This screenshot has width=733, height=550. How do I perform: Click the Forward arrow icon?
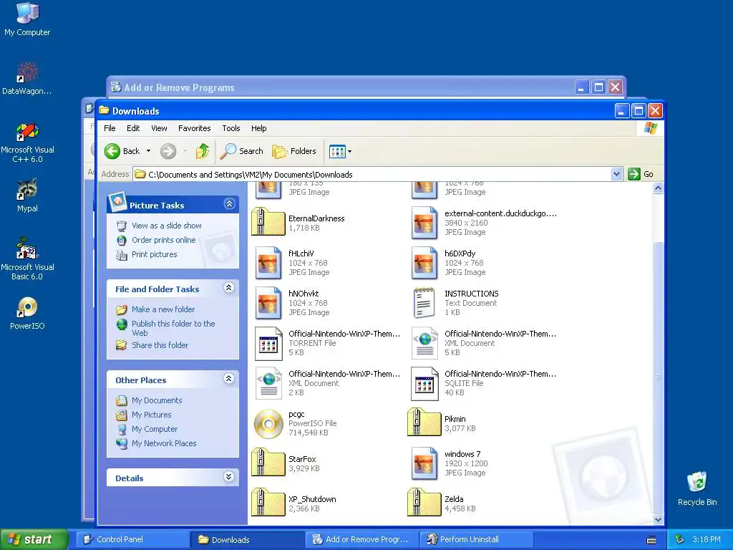point(168,151)
